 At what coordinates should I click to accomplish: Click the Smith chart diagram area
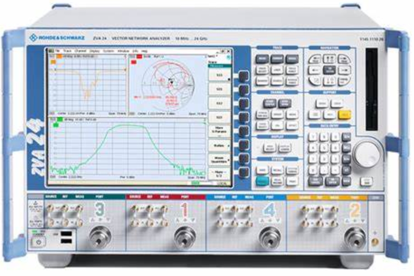pos(167,85)
